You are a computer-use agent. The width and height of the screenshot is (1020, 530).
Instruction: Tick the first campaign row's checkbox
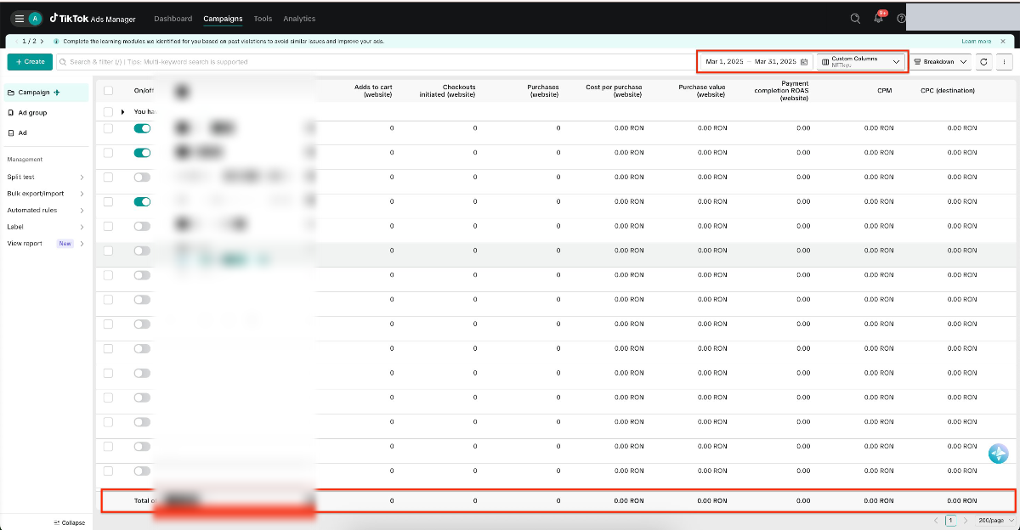(108, 128)
